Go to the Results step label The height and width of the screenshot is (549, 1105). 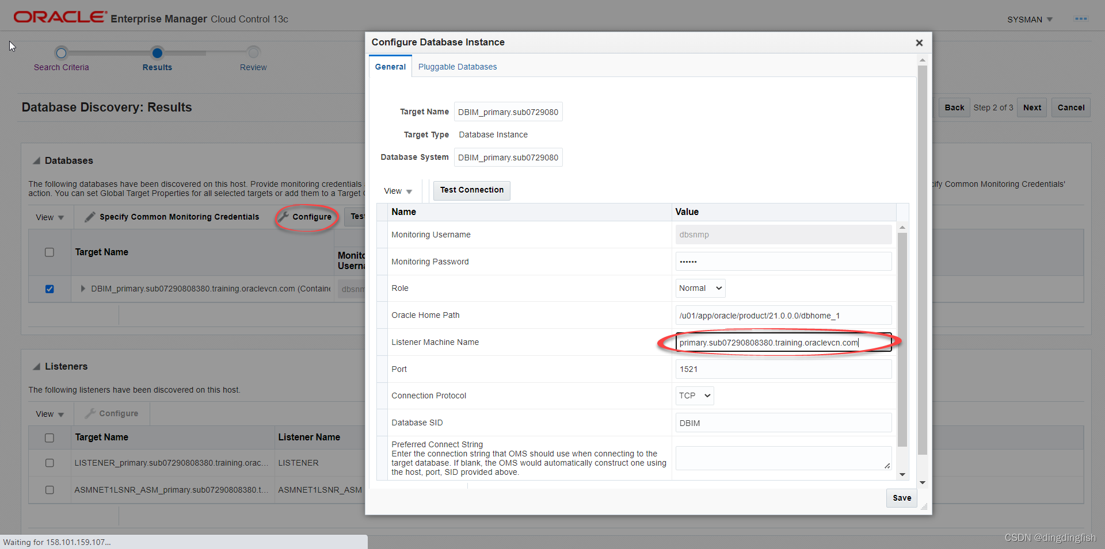coord(157,67)
